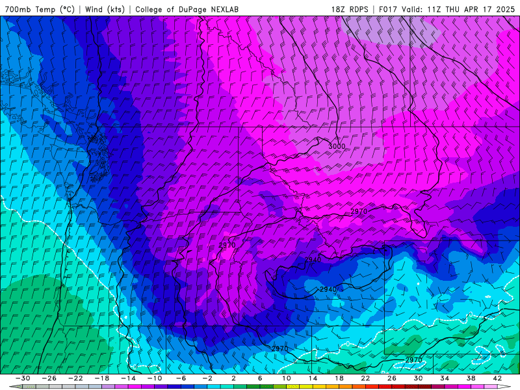Click the 10 value on the color scale
520x390 pixels.
tap(286, 378)
